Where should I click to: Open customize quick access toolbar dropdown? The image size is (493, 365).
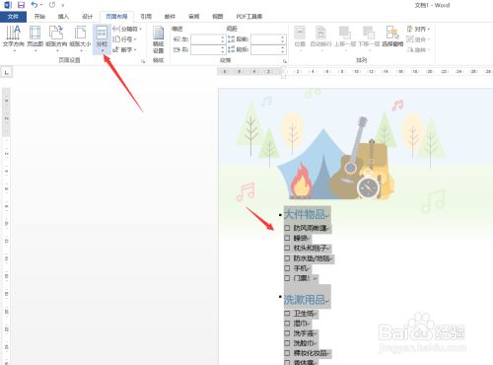point(63,5)
